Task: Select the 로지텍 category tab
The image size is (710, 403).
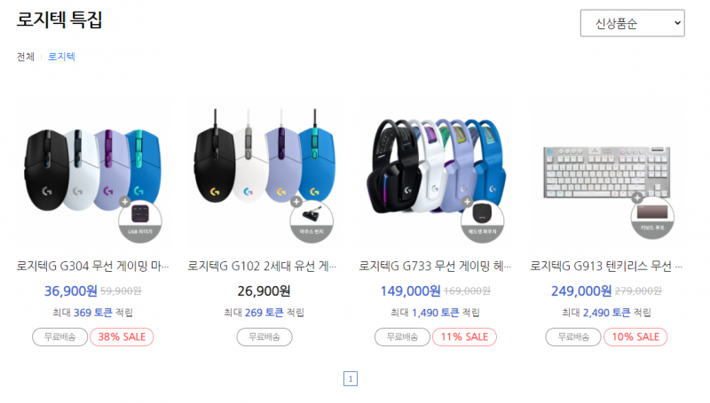Action: point(61,57)
